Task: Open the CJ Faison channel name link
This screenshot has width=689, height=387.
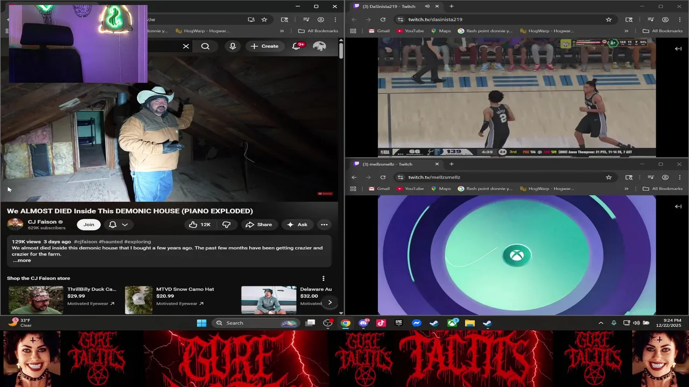Action: 42,222
